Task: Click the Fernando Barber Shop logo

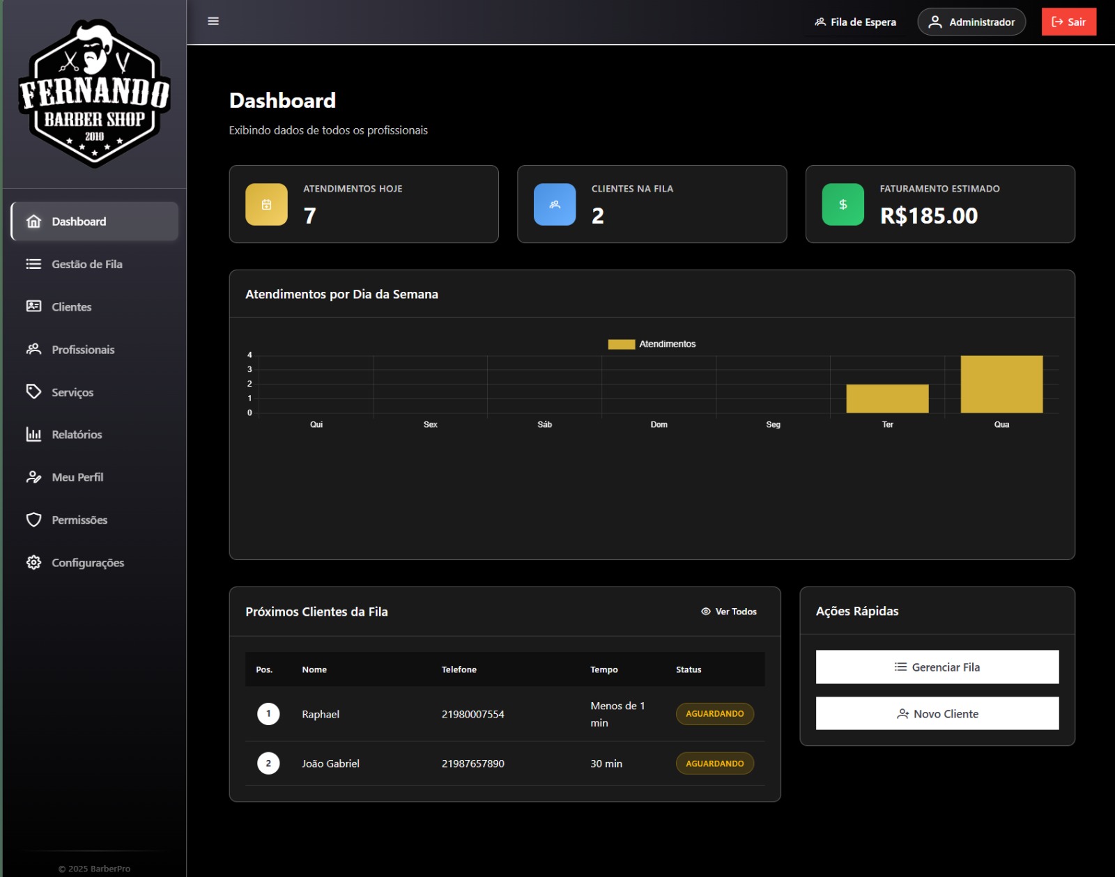Action: coord(95,93)
